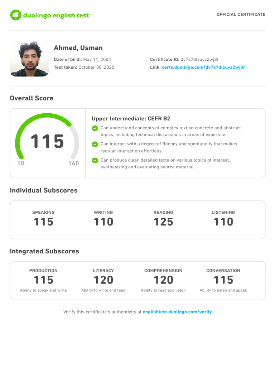Viewport: 275px width, 366px height.
Task: Click the first green checkmark bullet icon
Action: [x=95, y=128]
